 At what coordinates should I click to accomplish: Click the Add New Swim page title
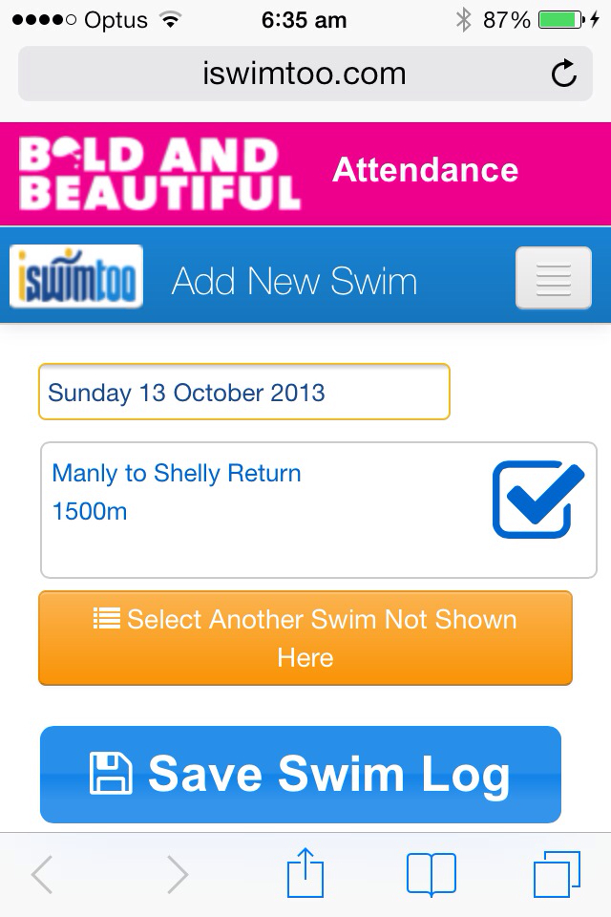[294, 281]
